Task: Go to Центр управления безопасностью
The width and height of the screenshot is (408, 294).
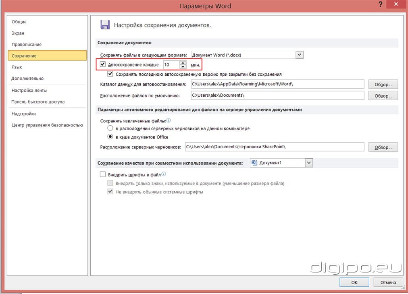Action: click(47, 125)
